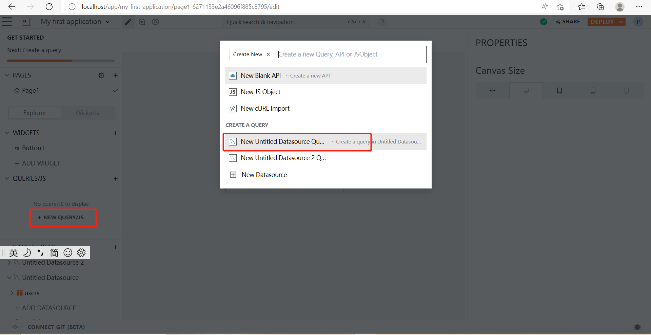This screenshot has width=651, height=335.
Task: Click the eye preview icon in header
Action: tap(155, 22)
